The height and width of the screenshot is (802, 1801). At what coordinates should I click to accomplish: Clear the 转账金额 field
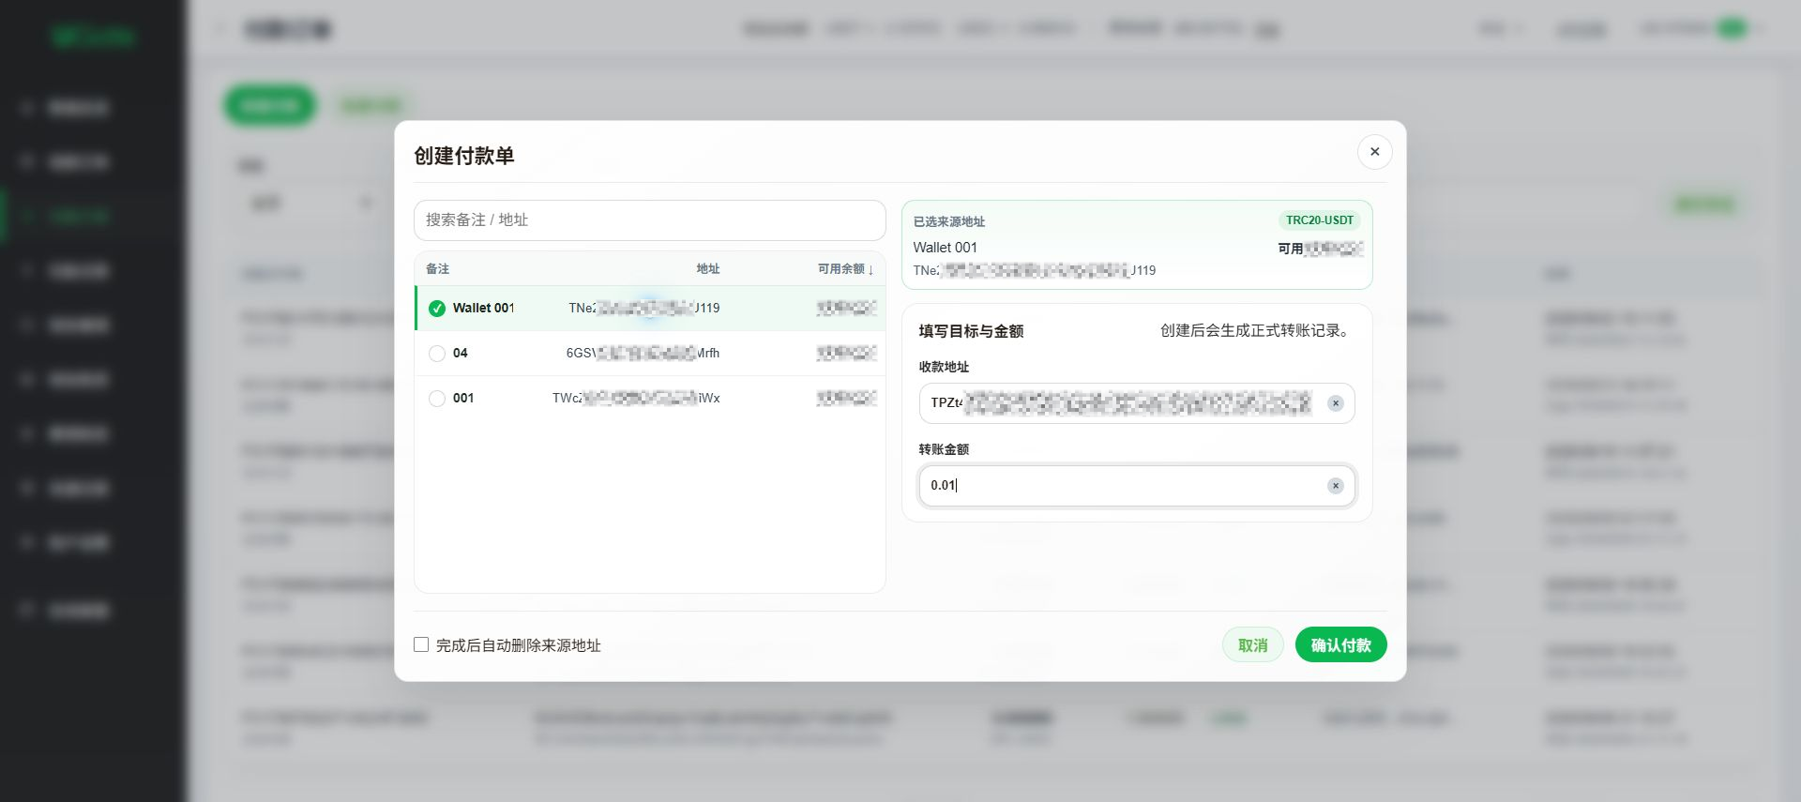pos(1335,486)
